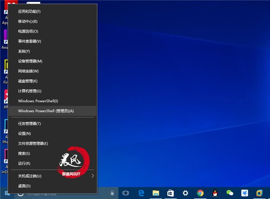Click the blue bird app taskbar icon

pyautogui.click(x=245, y=193)
